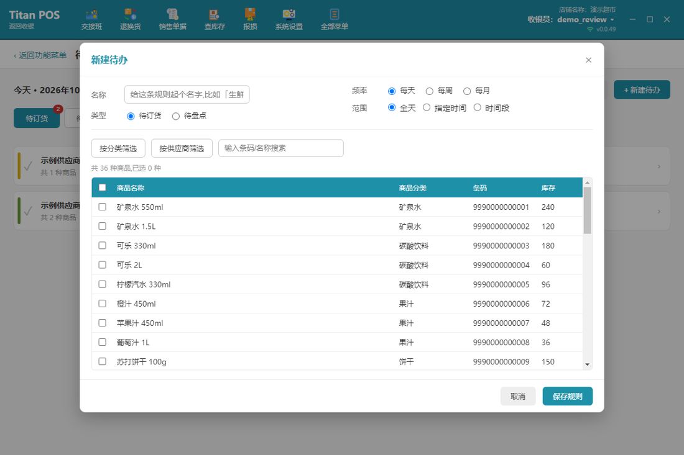Check the 苏打饼干 100g row checkbox
This screenshot has height=455, width=684.
pyautogui.click(x=102, y=361)
